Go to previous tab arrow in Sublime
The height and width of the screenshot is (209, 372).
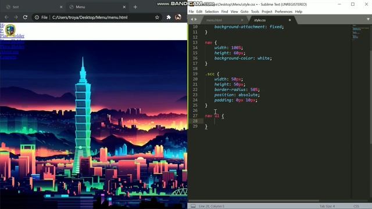point(192,19)
